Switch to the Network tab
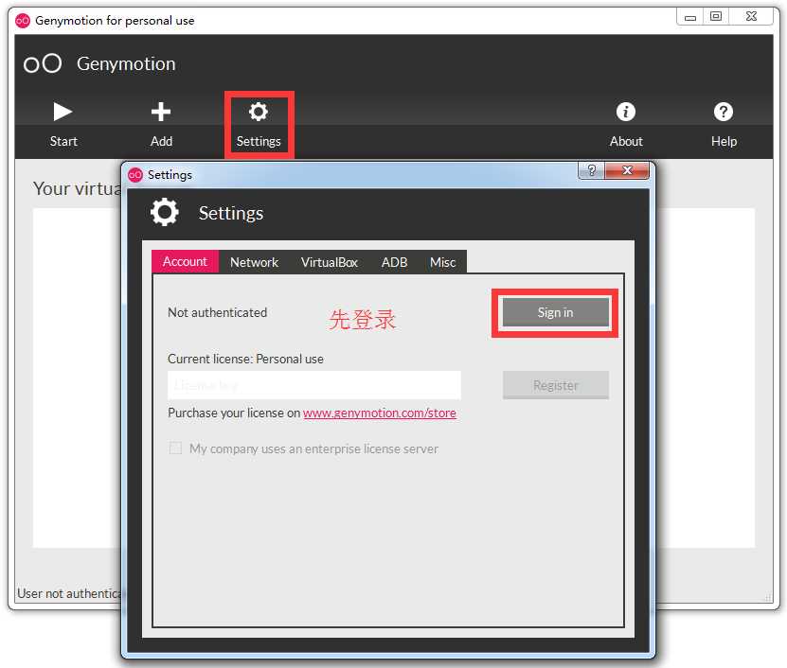 point(254,262)
